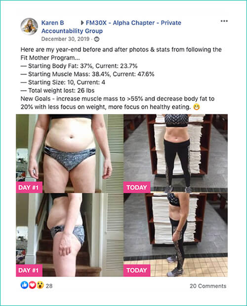
Task: Click the grinning emoji ending the post text
Action: tap(197, 107)
